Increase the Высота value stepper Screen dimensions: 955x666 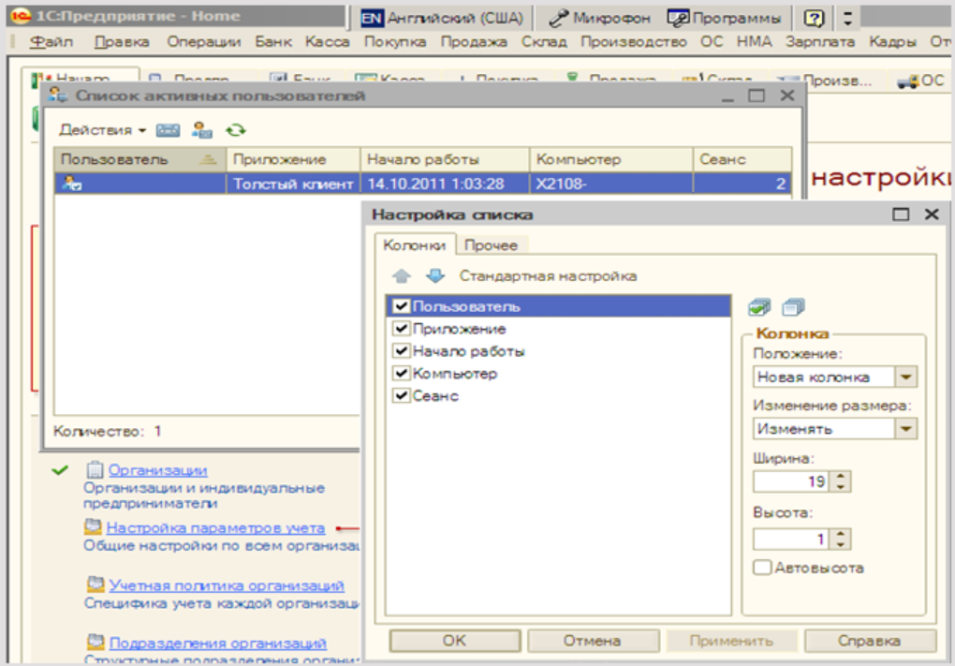click(841, 534)
